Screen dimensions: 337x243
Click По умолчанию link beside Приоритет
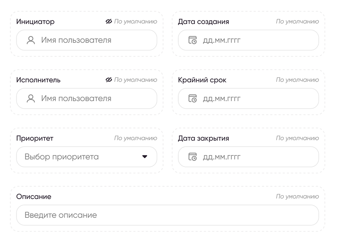[136, 138]
